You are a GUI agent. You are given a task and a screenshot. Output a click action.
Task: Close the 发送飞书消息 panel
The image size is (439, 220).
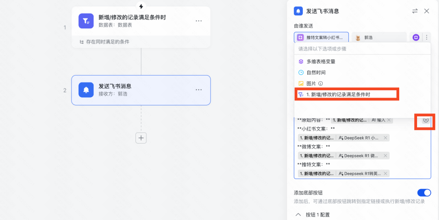coord(427,11)
